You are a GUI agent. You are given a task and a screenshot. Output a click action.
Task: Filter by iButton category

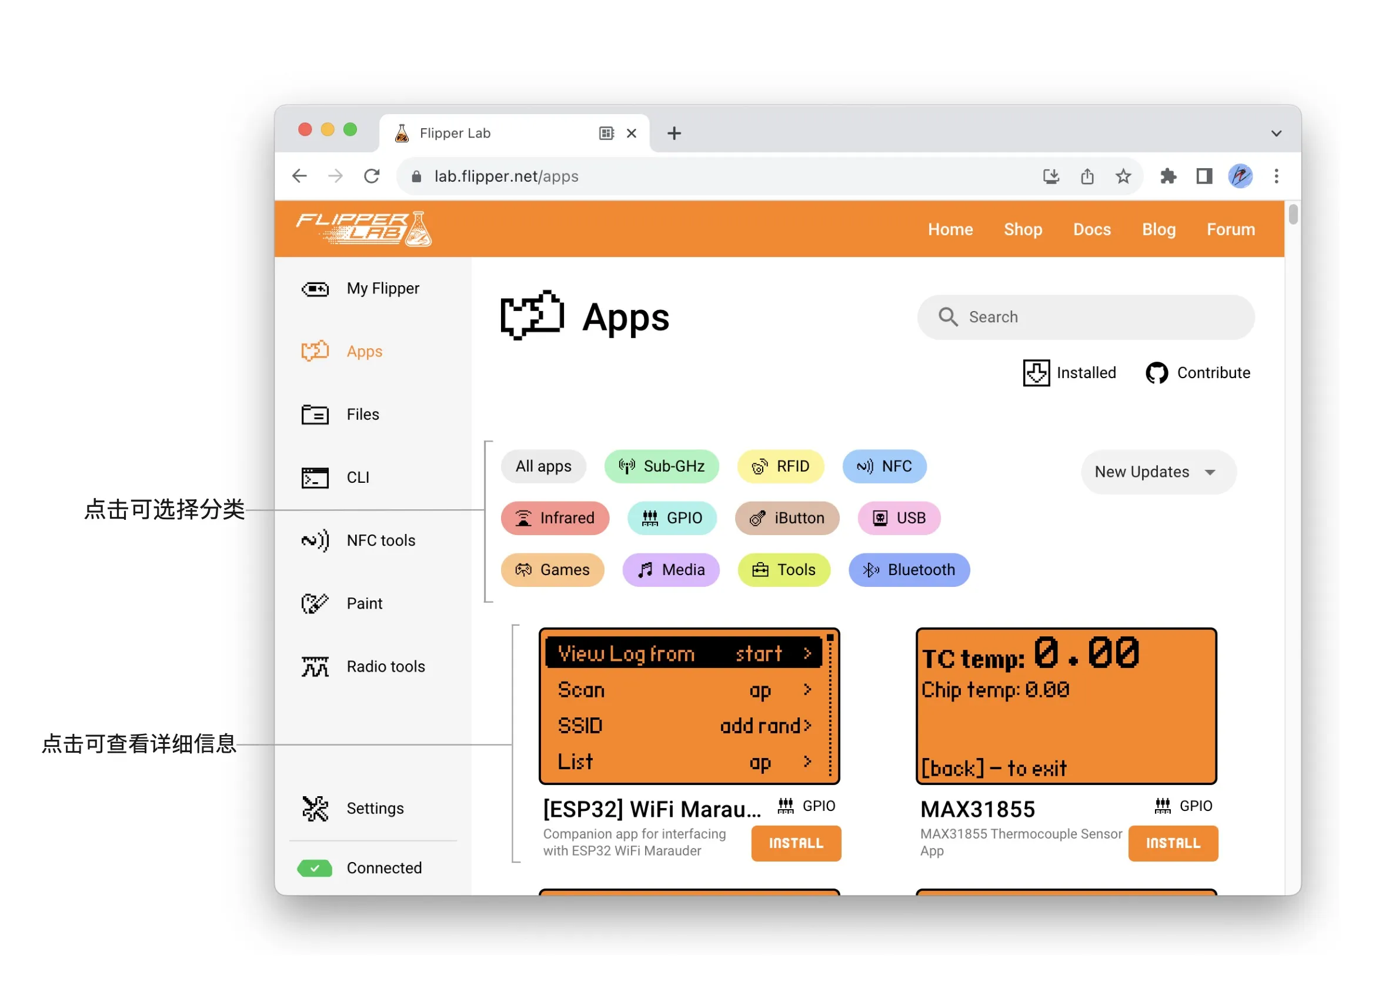point(787,518)
